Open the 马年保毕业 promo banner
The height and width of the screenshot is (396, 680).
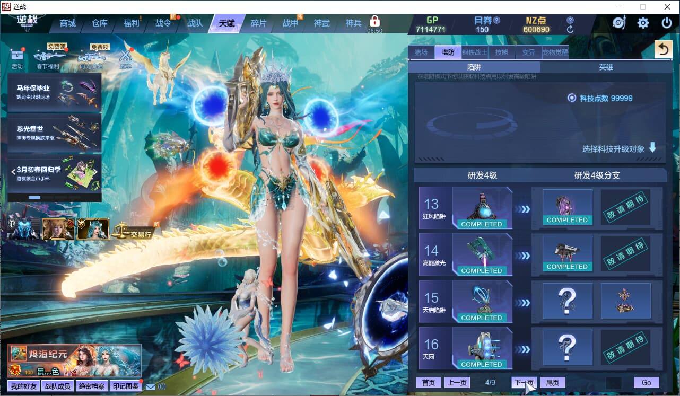tap(55, 92)
